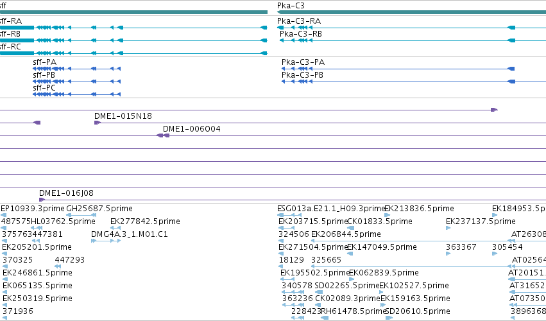Viewport: 546px width, 321px height.
Task: Select the sff-PB protein feature label
Action: coord(44,75)
